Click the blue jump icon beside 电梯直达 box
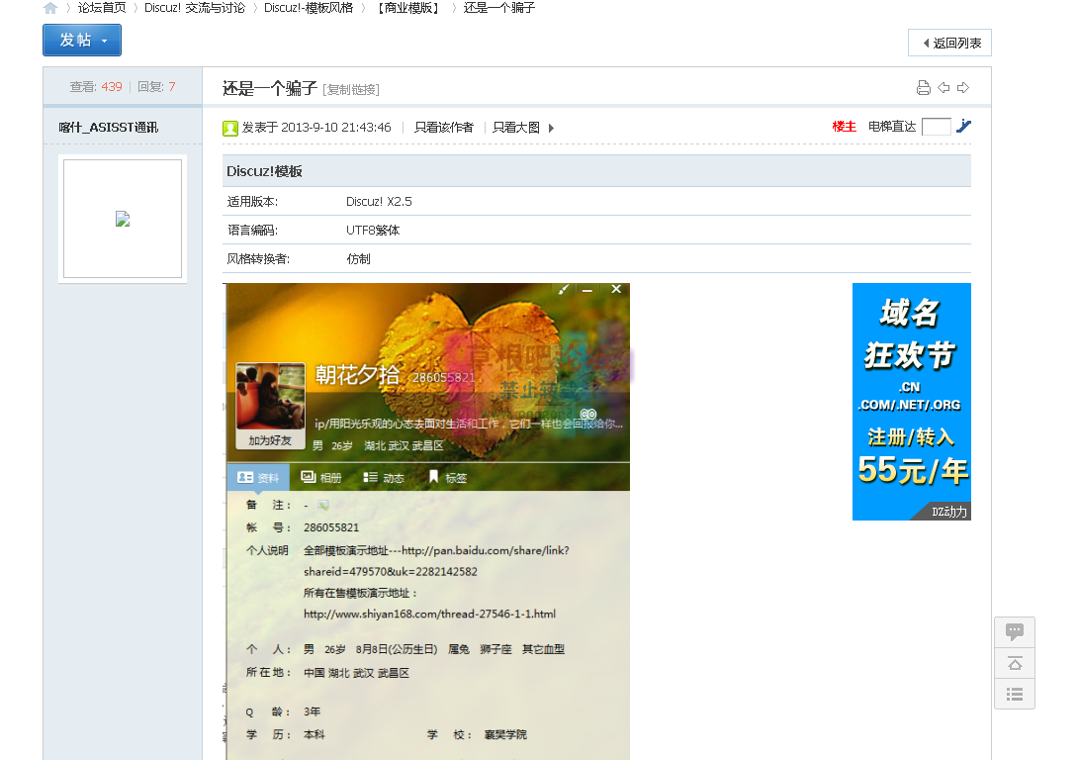The height and width of the screenshot is (760, 1078). [x=962, y=127]
